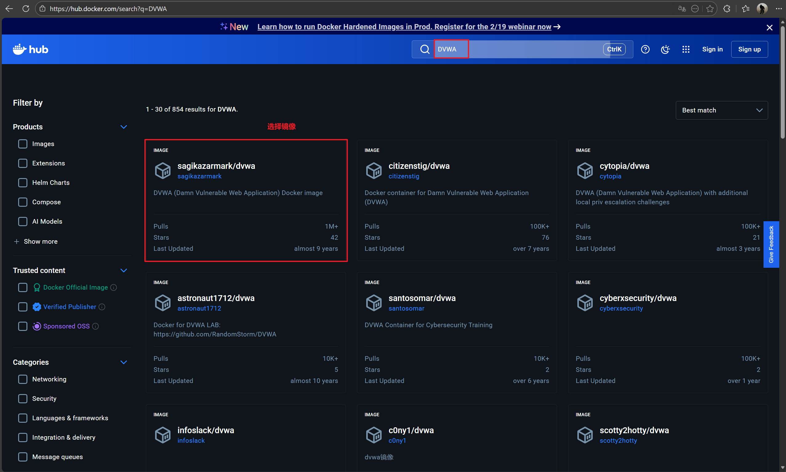Click the Docker Hub logo
Screen dimensions: 786x472
30,49
